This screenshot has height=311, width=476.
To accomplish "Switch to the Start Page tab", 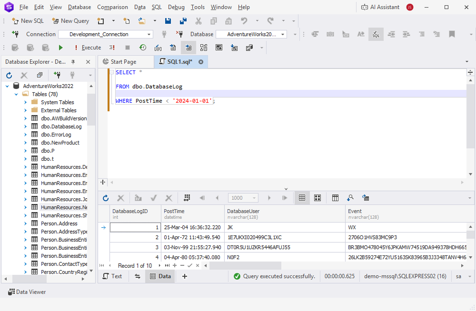I will pyautogui.click(x=123, y=62).
